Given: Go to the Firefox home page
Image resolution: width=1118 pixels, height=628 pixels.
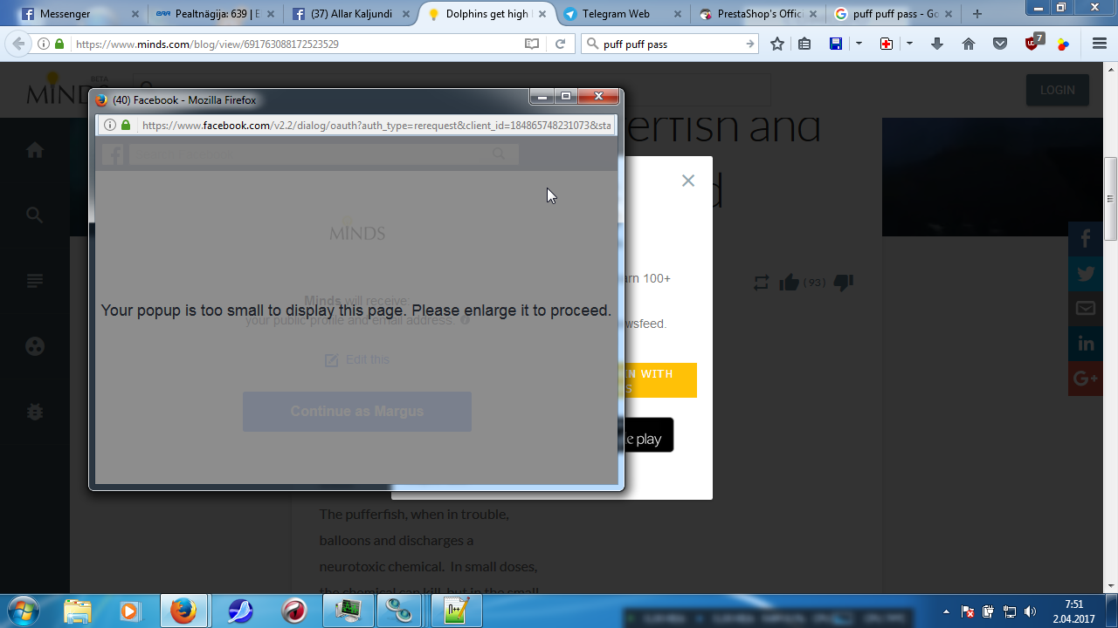Looking at the screenshot, I should (969, 44).
